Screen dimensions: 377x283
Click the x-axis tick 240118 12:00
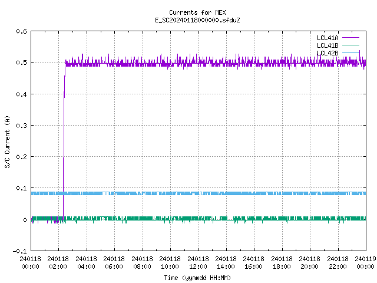198,262
